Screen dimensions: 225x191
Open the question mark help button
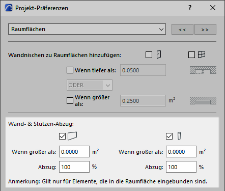click(190, 8)
